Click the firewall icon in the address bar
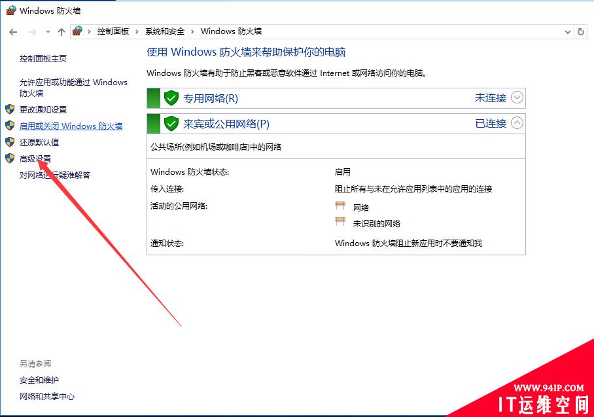The width and height of the screenshot is (594, 417). pyautogui.click(x=78, y=31)
